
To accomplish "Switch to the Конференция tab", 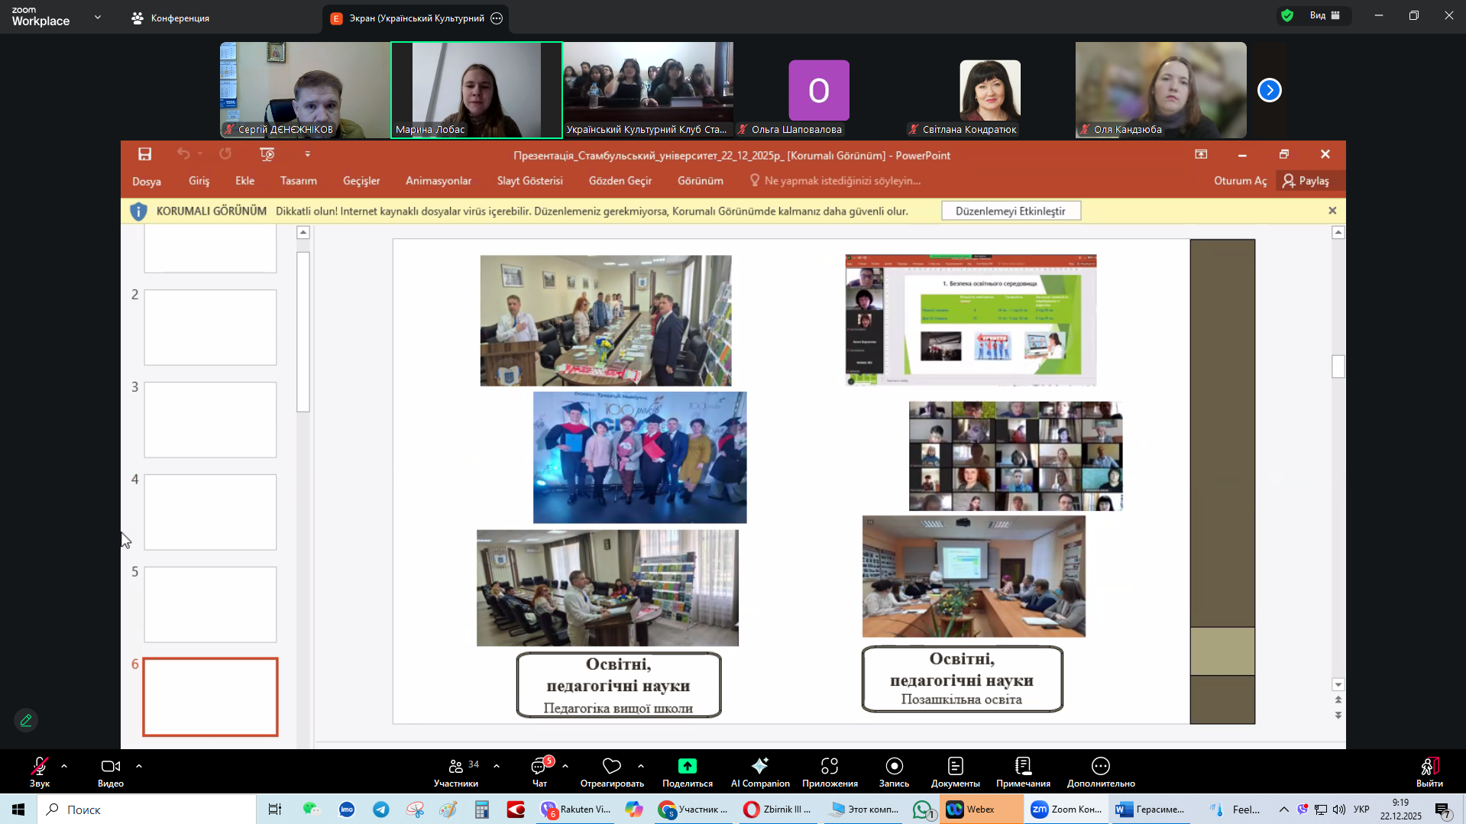I will click(170, 18).
